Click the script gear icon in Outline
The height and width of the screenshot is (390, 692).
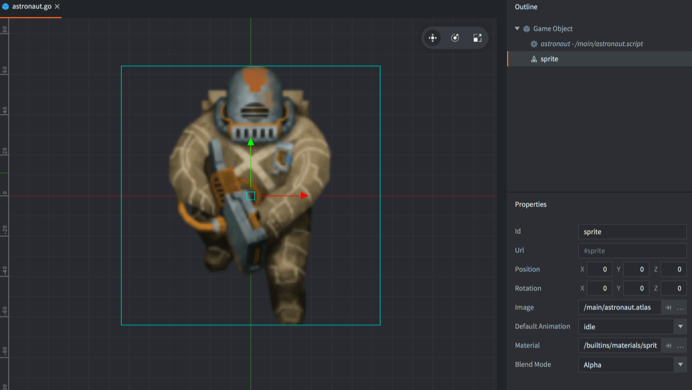coord(534,44)
